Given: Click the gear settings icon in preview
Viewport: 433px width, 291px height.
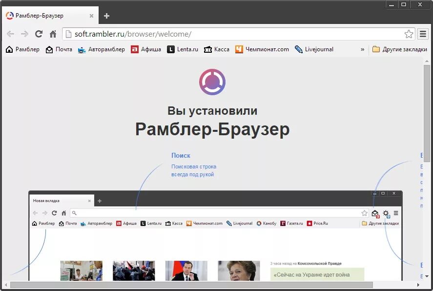Looking at the screenshot, I should click(386, 213).
